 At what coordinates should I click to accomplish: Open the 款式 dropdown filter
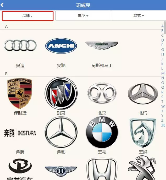click(x=139, y=16)
